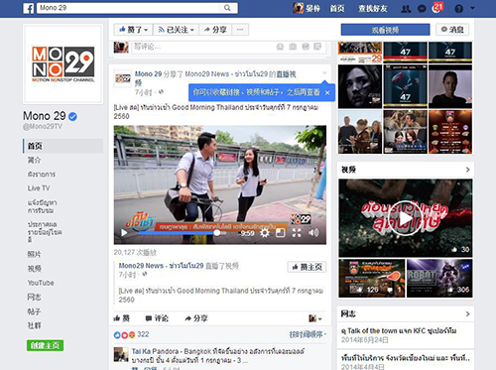Viewport: 496px width, 370px height.
Task: Open the comment-as identity dropdown
Action: coord(314,318)
